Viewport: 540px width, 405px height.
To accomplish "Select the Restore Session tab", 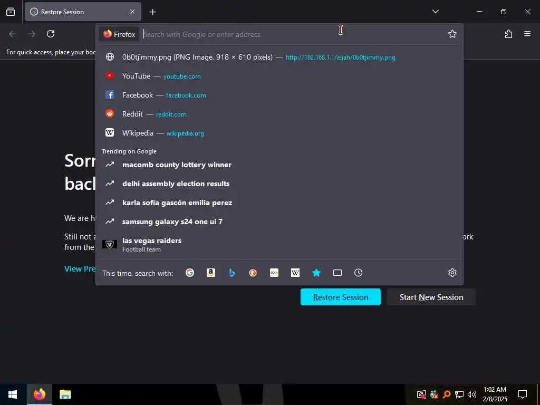I will point(83,12).
